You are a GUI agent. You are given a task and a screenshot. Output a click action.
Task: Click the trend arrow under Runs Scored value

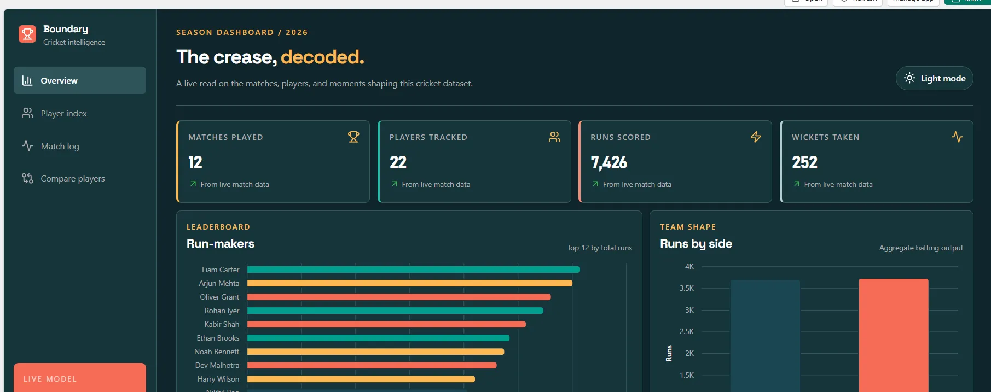[x=595, y=184]
